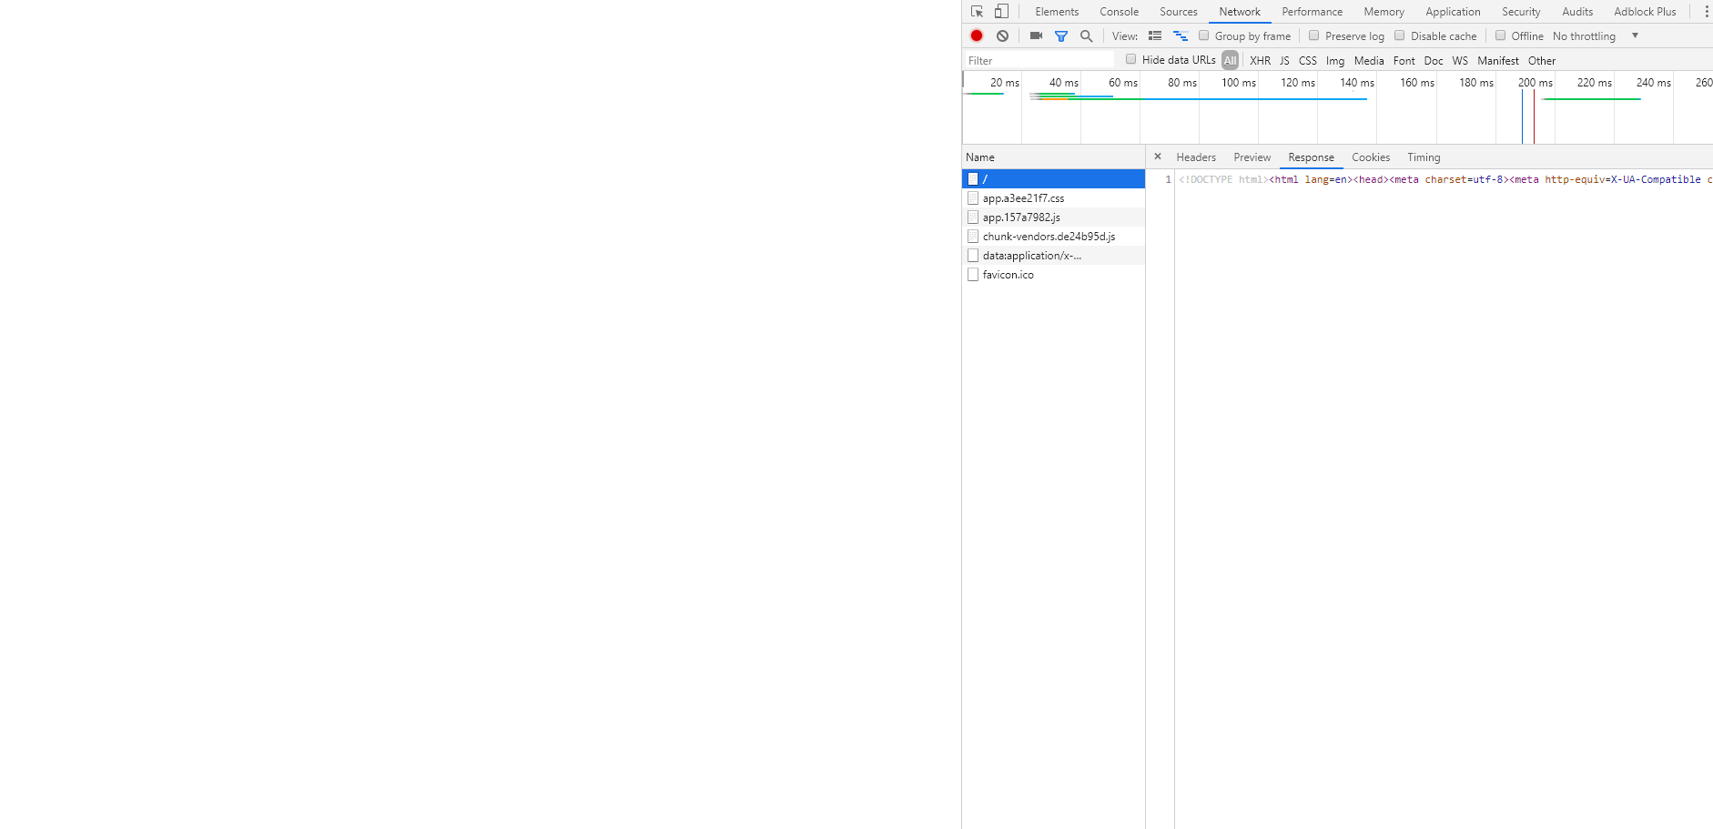Tick the Hide data URLs checkbox
This screenshot has width=1713, height=829.
pyautogui.click(x=1130, y=59)
